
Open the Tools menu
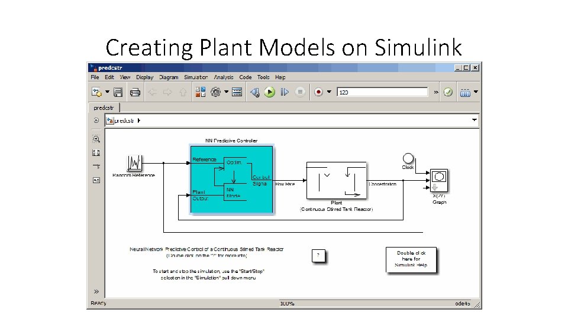[x=263, y=77]
